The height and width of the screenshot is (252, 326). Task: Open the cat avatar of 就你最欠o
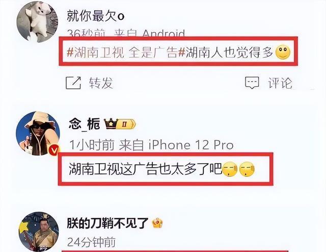pos(37,21)
